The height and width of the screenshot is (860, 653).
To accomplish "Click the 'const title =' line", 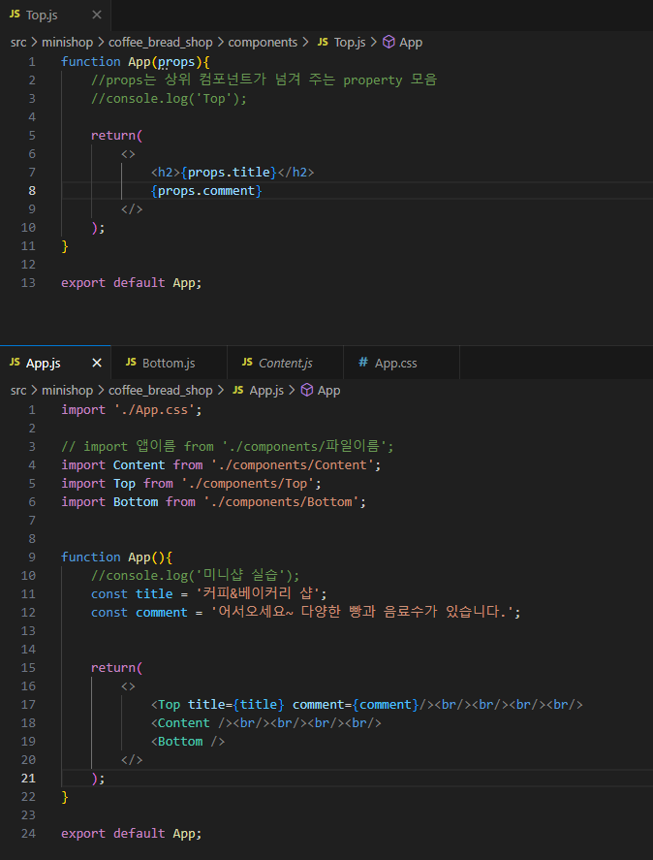I will [209, 594].
